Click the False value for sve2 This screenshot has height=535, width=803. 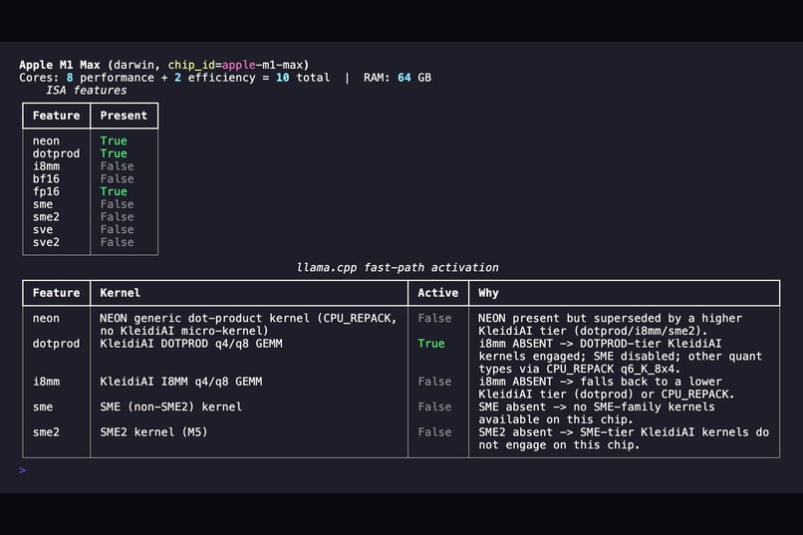click(118, 242)
